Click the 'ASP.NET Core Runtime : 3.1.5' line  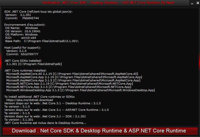pyautogui.click(x=56, y=110)
